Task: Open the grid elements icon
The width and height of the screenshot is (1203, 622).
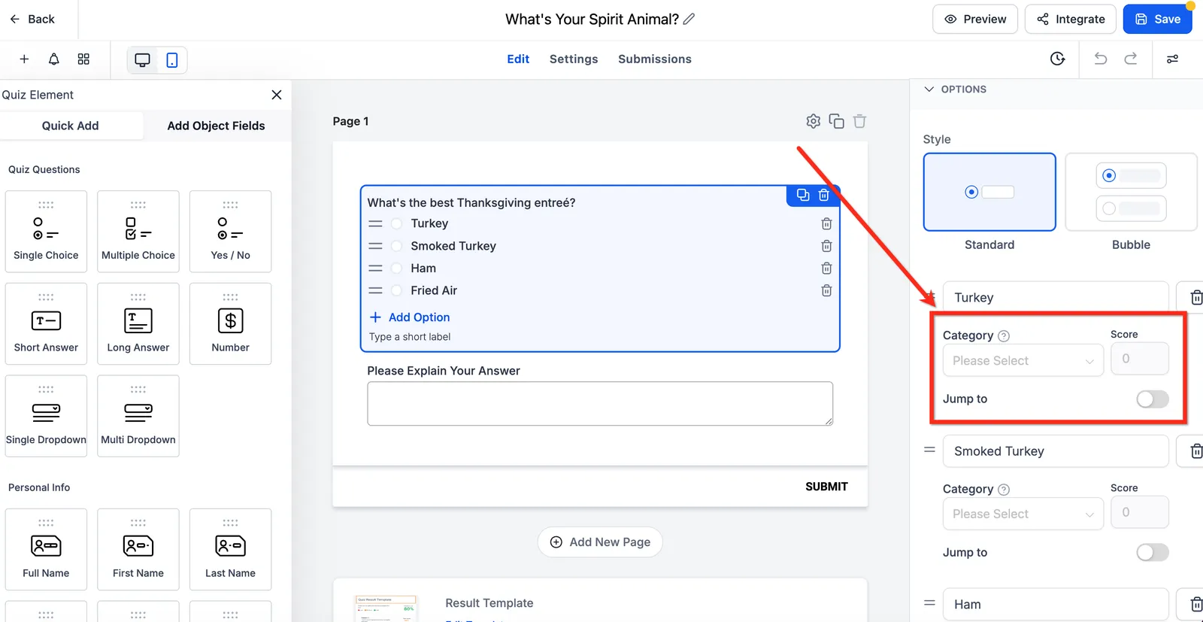Action: click(x=83, y=59)
